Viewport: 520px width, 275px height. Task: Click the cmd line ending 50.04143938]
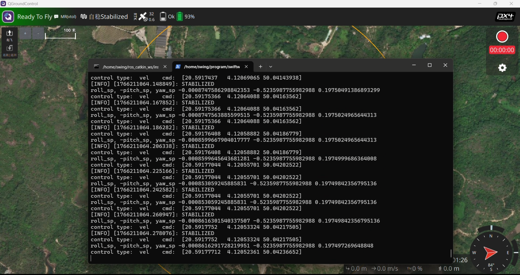coord(196,78)
